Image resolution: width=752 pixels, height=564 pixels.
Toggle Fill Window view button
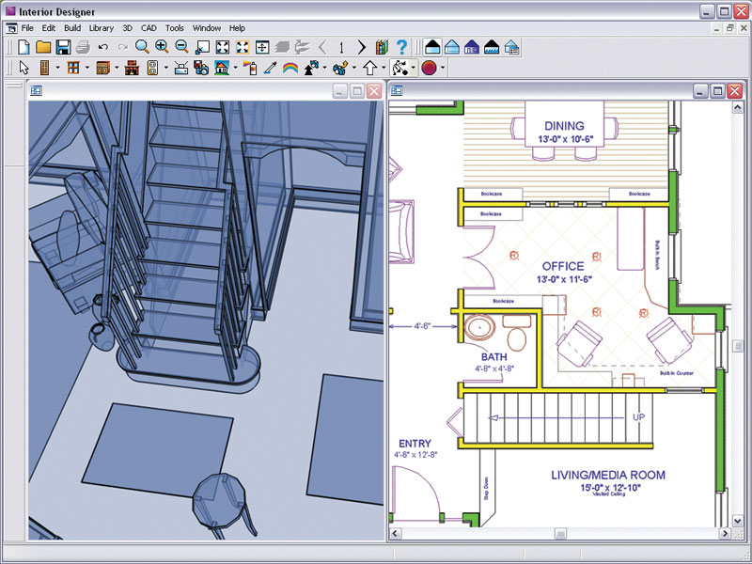[223, 47]
